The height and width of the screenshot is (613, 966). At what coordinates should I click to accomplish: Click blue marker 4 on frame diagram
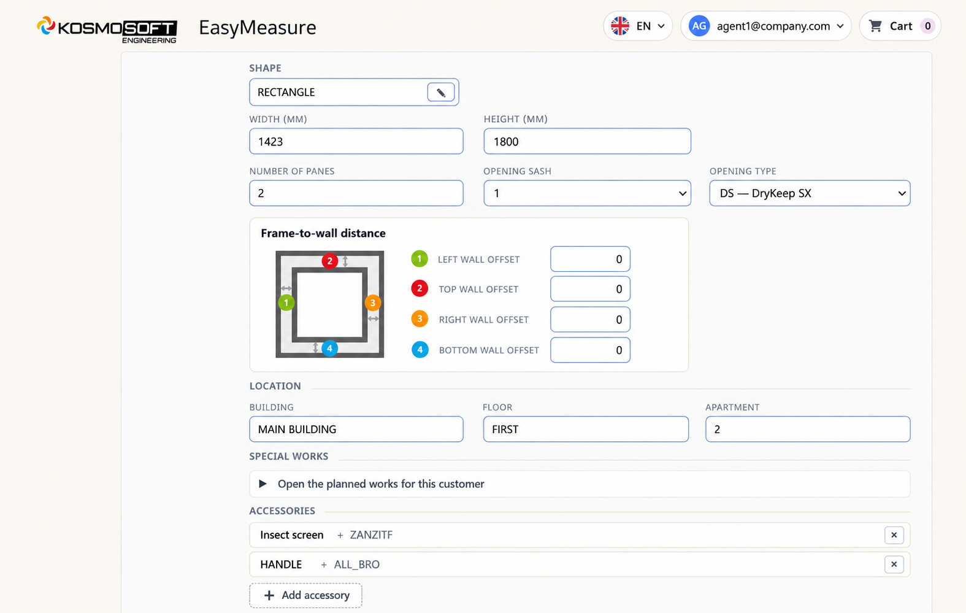[x=329, y=348]
